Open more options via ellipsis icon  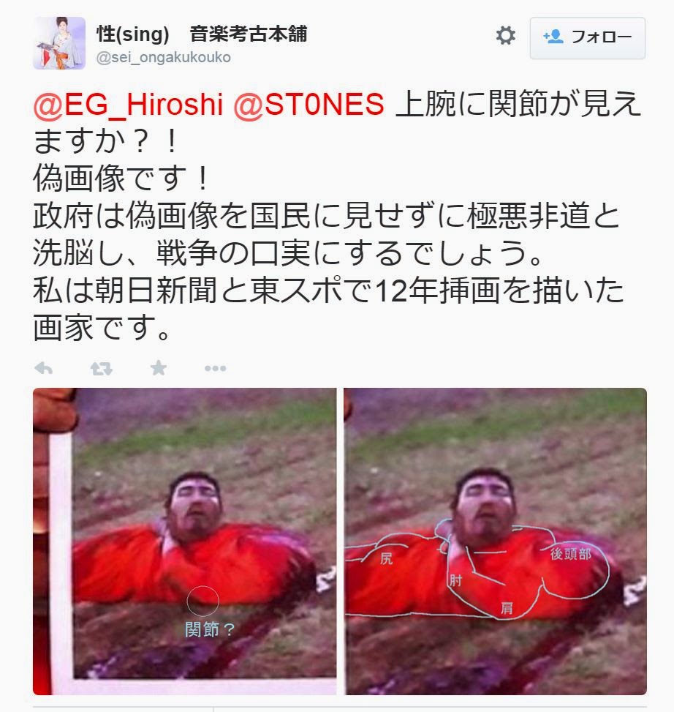click(215, 368)
